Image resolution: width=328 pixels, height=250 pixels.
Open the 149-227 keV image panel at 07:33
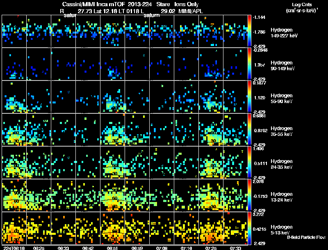pos(235,31)
